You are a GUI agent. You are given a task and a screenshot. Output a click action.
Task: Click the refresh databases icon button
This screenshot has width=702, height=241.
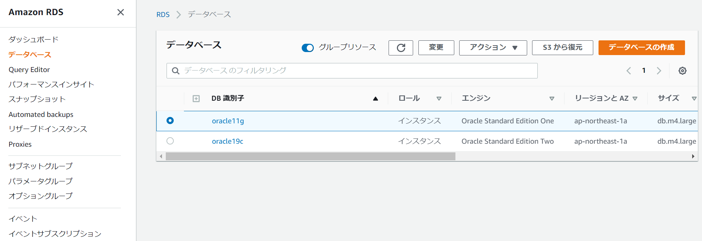[401, 48]
